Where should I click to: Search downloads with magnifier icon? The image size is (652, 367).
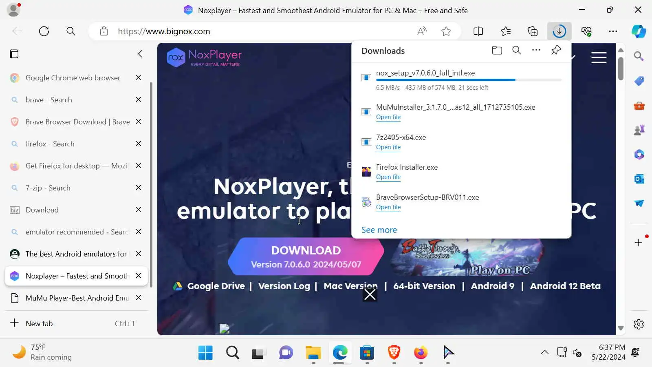point(517,50)
